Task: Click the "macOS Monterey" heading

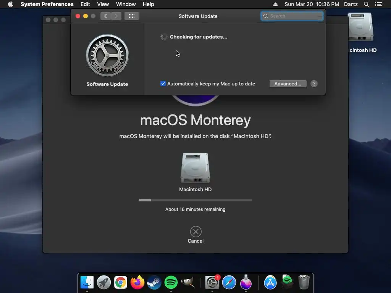Action: (x=195, y=120)
